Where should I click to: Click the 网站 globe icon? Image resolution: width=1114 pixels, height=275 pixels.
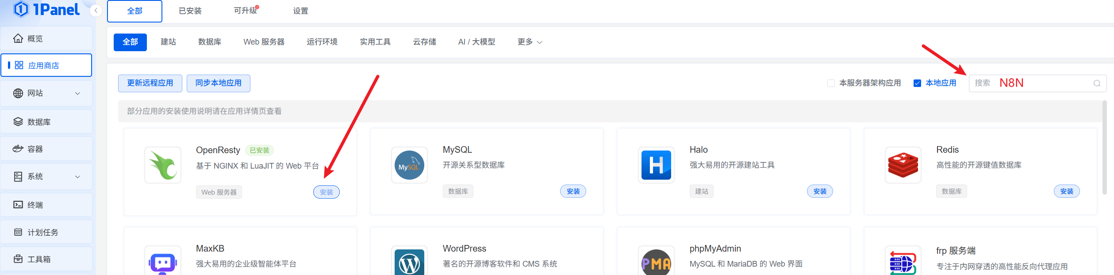(18, 93)
